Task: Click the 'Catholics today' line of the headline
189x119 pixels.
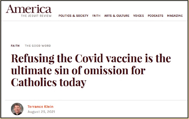Action: pyautogui.click(x=48, y=83)
